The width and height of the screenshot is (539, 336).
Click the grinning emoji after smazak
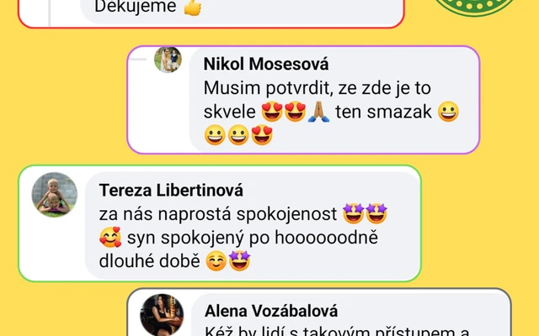448,112
